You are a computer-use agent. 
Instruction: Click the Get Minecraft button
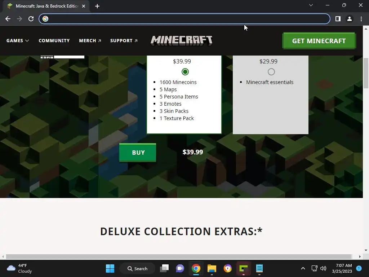319,41
